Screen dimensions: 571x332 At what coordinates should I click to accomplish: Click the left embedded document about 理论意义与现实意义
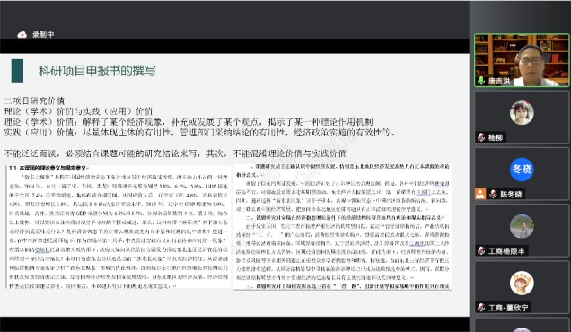(x=119, y=227)
